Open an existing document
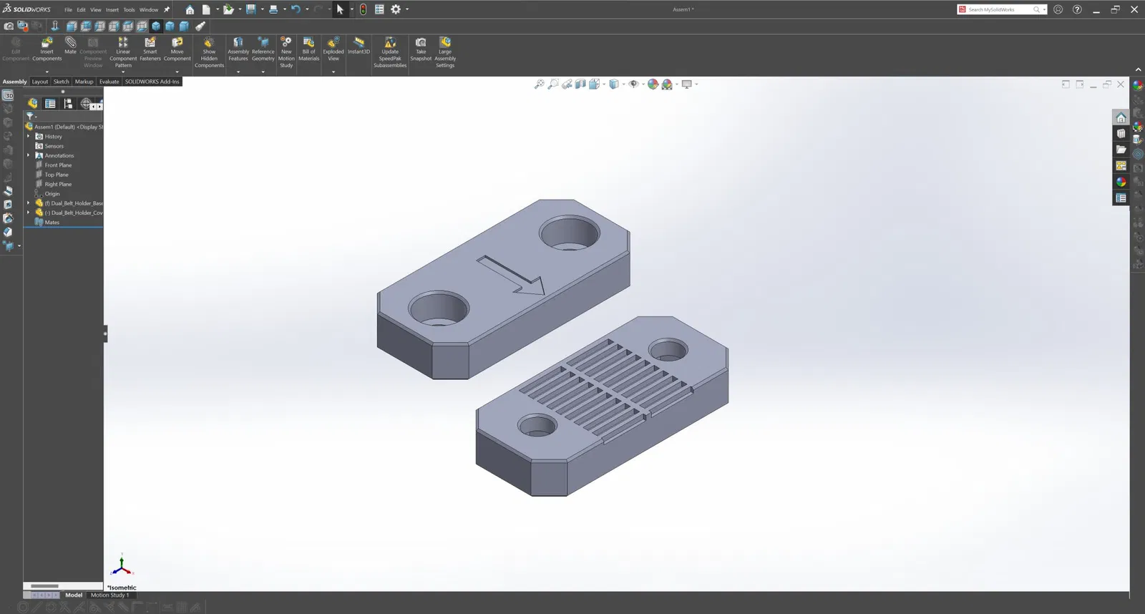 click(228, 9)
